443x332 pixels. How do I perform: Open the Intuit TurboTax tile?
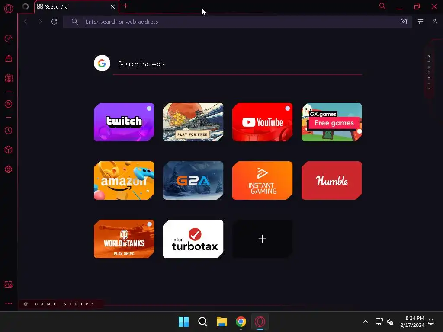tap(193, 239)
